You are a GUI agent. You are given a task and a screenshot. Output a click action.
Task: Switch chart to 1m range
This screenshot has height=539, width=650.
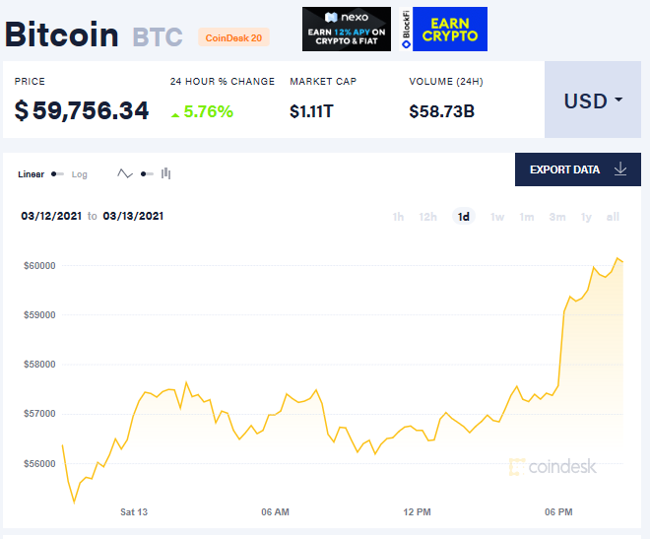click(527, 217)
